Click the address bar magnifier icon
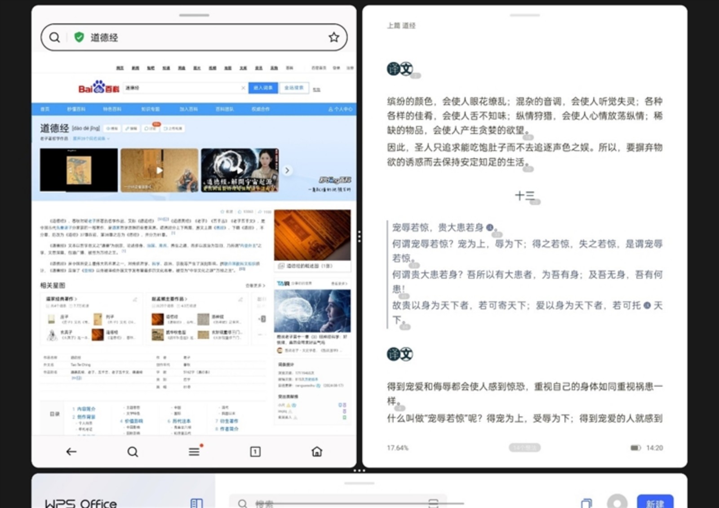Image resolution: width=719 pixels, height=508 pixels. point(54,37)
